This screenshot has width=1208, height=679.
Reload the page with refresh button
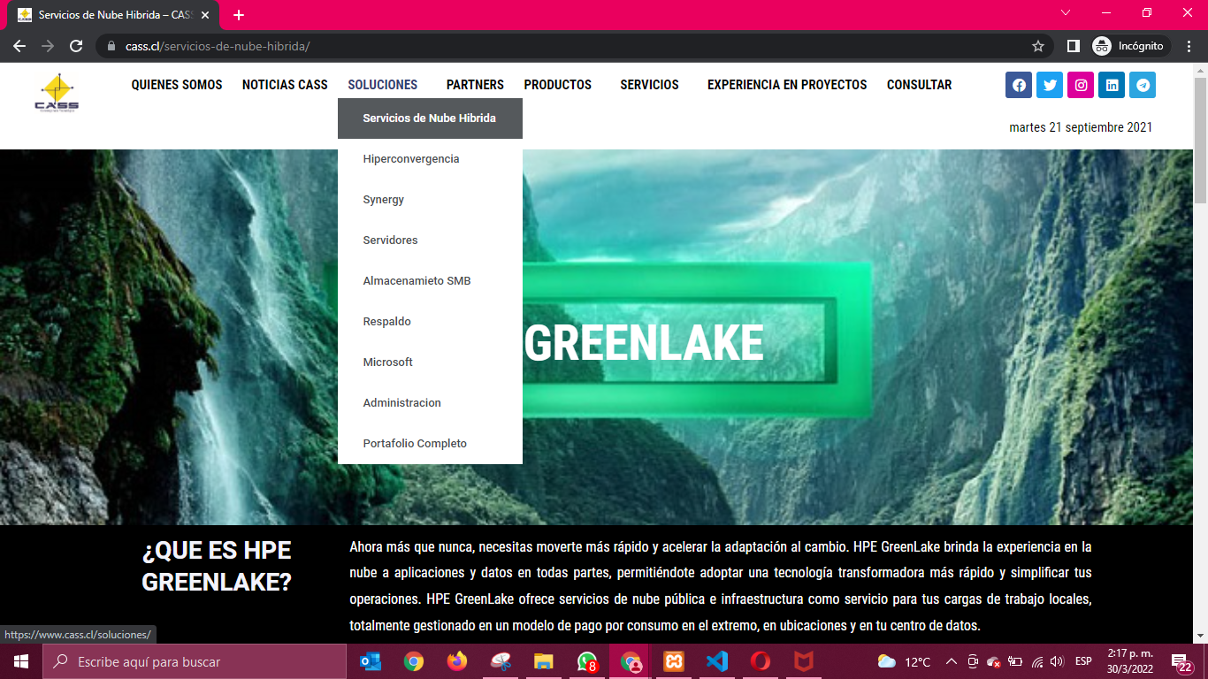pyautogui.click(x=76, y=46)
